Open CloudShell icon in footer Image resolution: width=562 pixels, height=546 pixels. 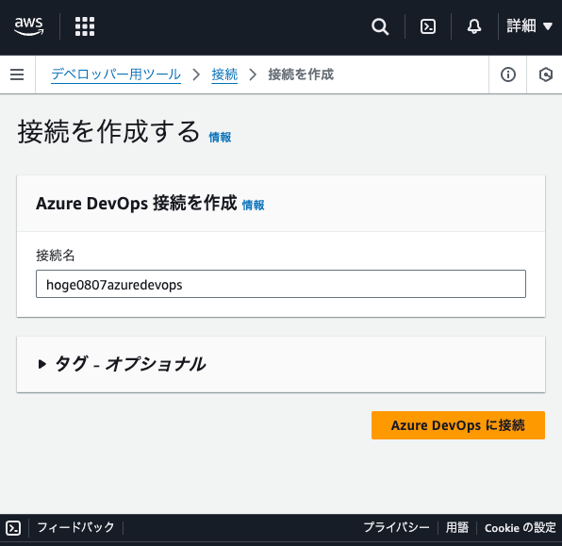click(13, 528)
